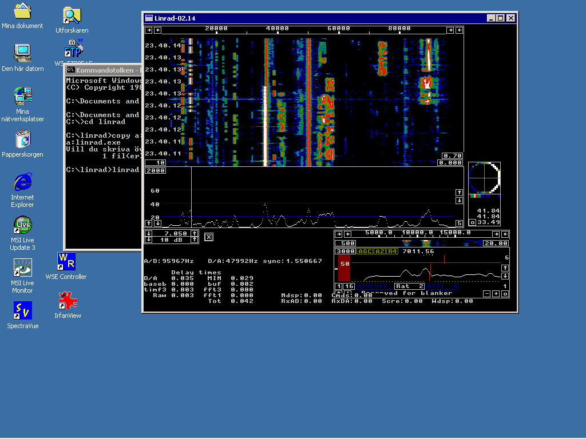Edit the spectrum 5 averages box
The width and height of the screenshot is (586, 439).
click(460, 224)
